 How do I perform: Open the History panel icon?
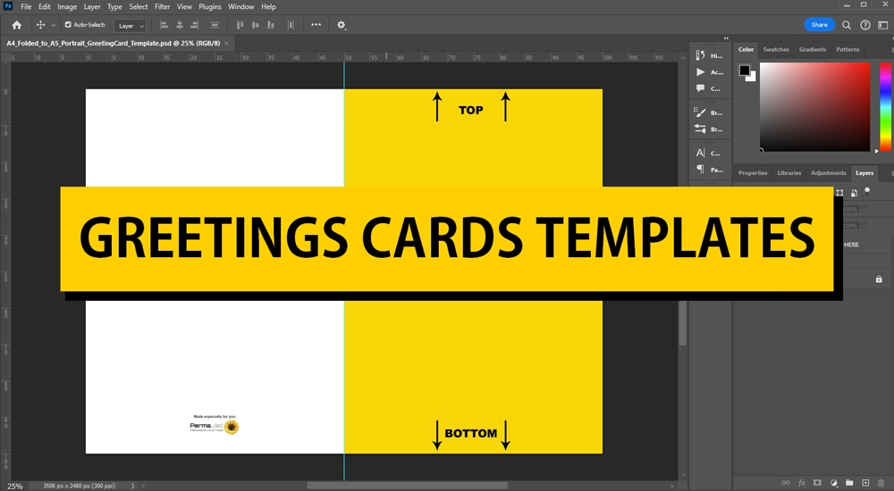tap(701, 54)
